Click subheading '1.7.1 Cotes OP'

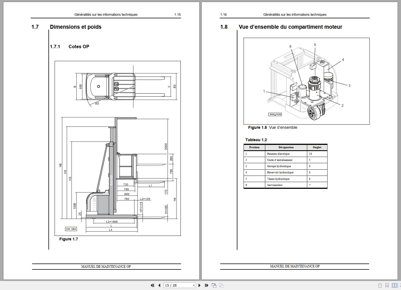pyautogui.click(x=70, y=47)
